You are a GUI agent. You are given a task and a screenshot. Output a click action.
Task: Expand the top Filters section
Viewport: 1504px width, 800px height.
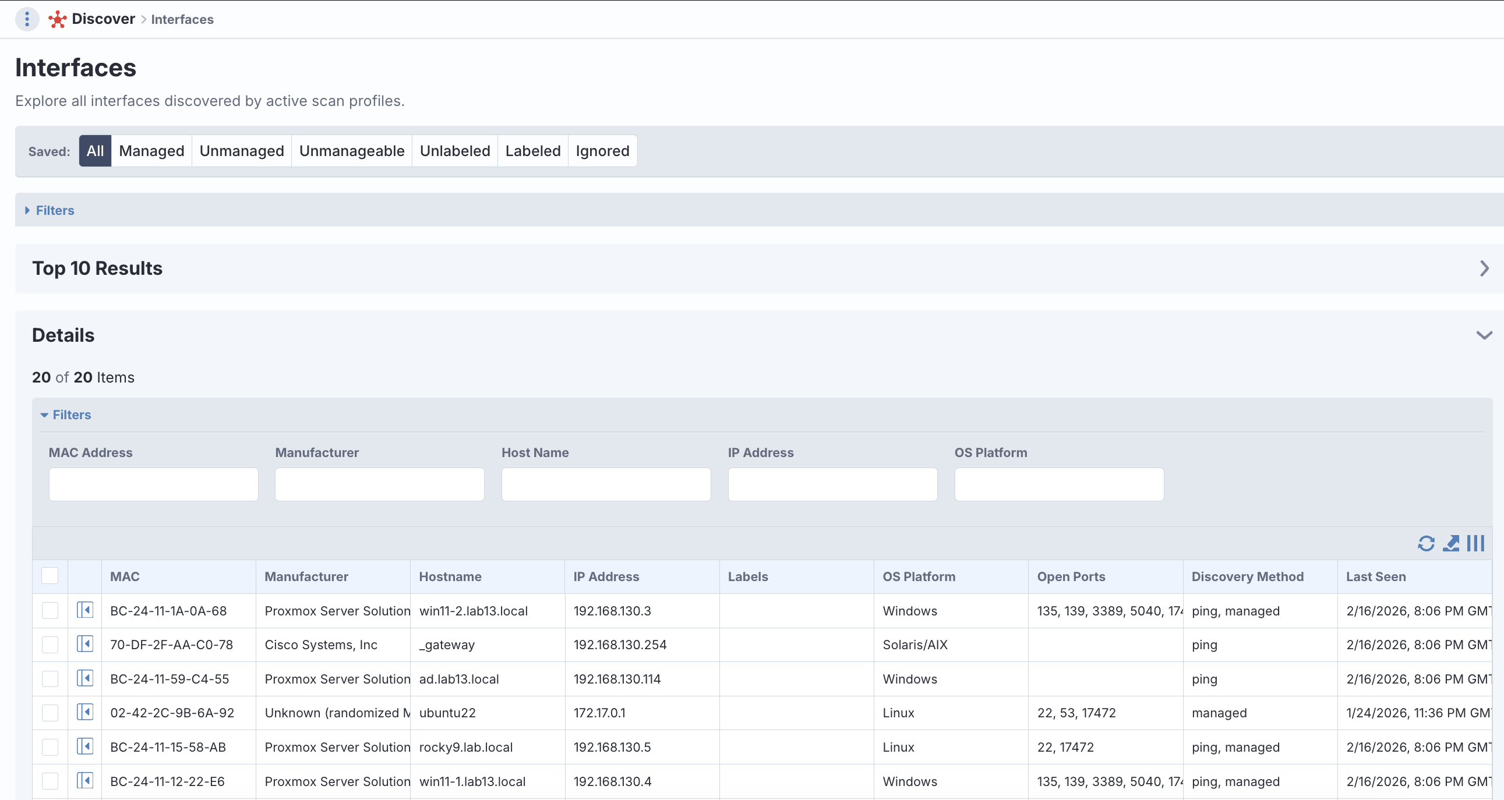pos(54,210)
